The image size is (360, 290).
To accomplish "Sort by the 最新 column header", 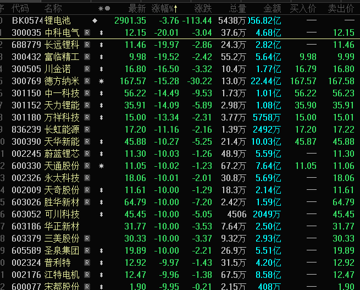I will [137, 9].
